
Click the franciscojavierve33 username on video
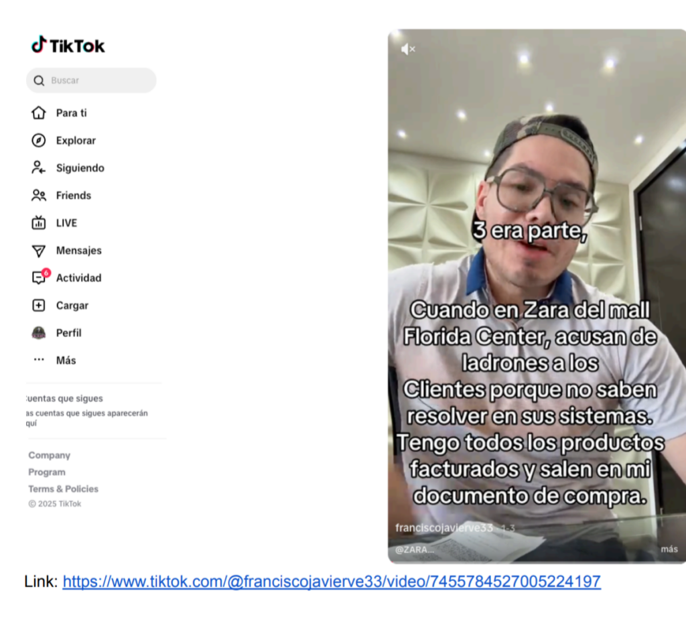pos(443,527)
